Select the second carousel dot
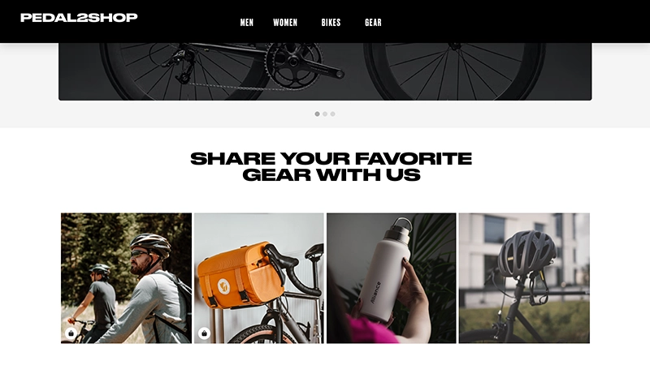650x365 pixels. click(325, 114)
